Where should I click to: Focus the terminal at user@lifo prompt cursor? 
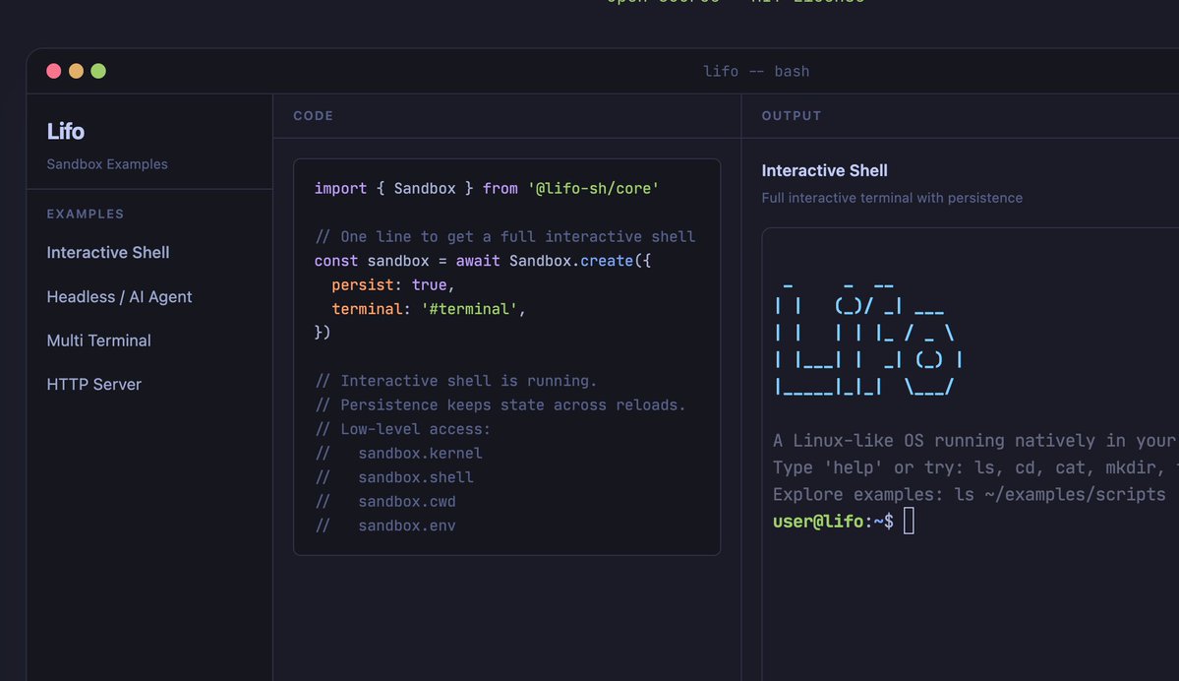pyautogui.click(x=909, y=521)
